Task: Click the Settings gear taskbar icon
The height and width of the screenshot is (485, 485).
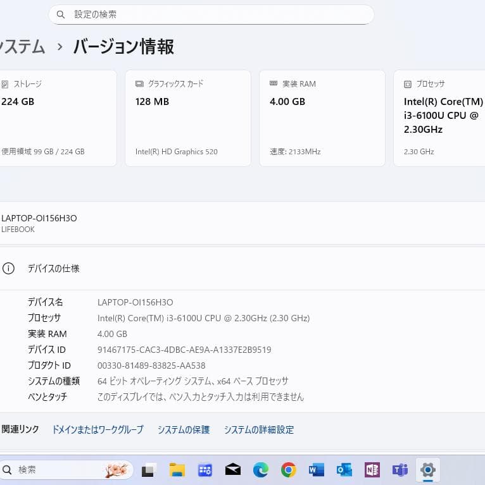Action: 428,470
